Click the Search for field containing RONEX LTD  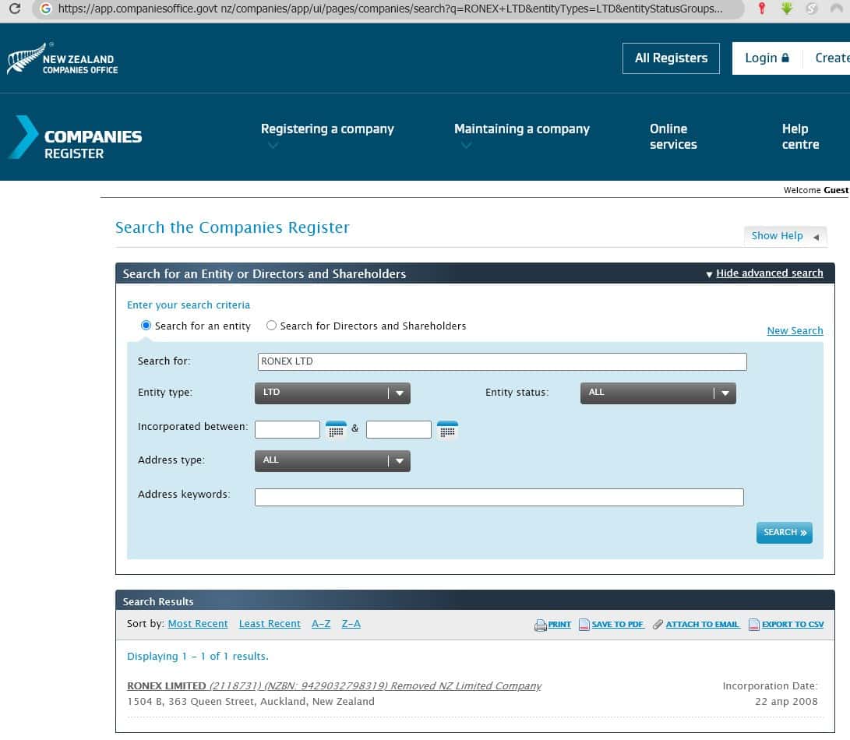[502, 361]
